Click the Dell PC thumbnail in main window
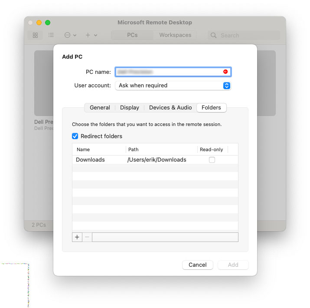 click(x=44, y=83)
